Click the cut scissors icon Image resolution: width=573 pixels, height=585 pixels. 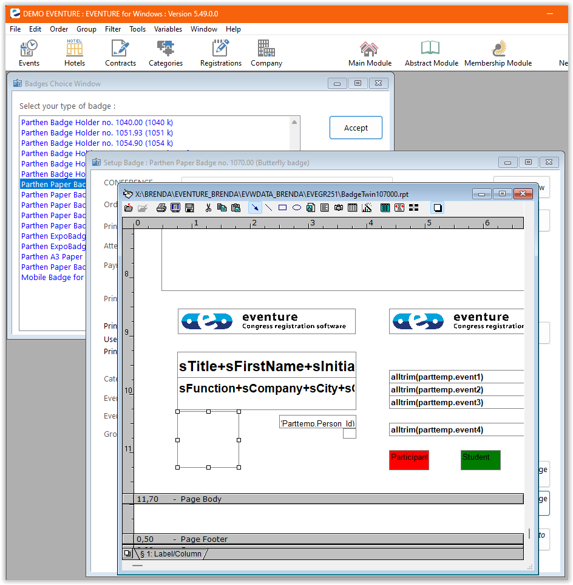point(208,208)
